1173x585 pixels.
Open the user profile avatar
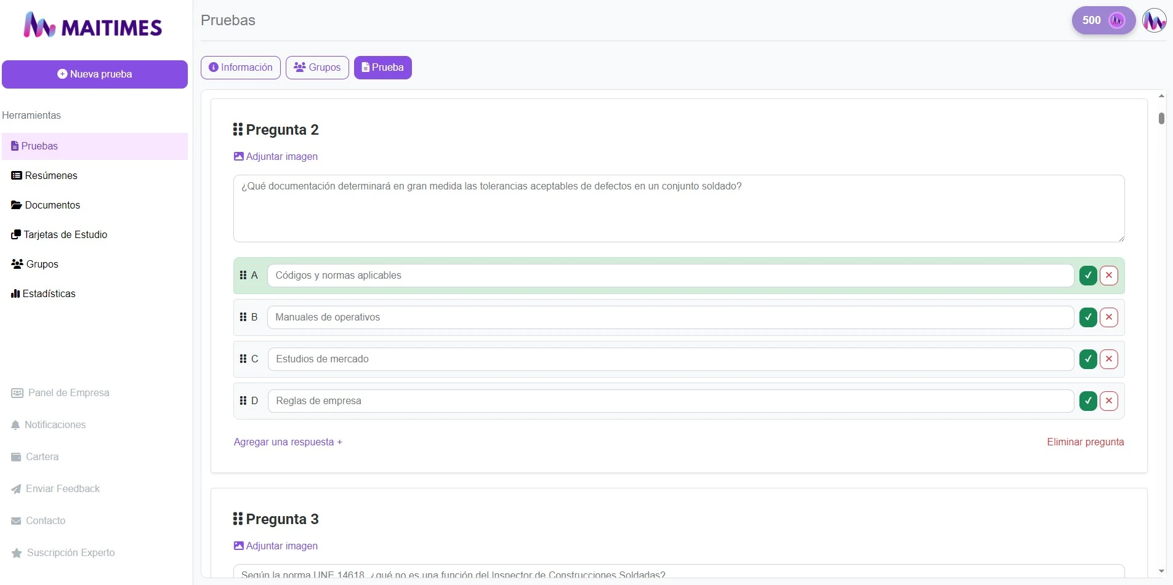[x=1154, y=20]
